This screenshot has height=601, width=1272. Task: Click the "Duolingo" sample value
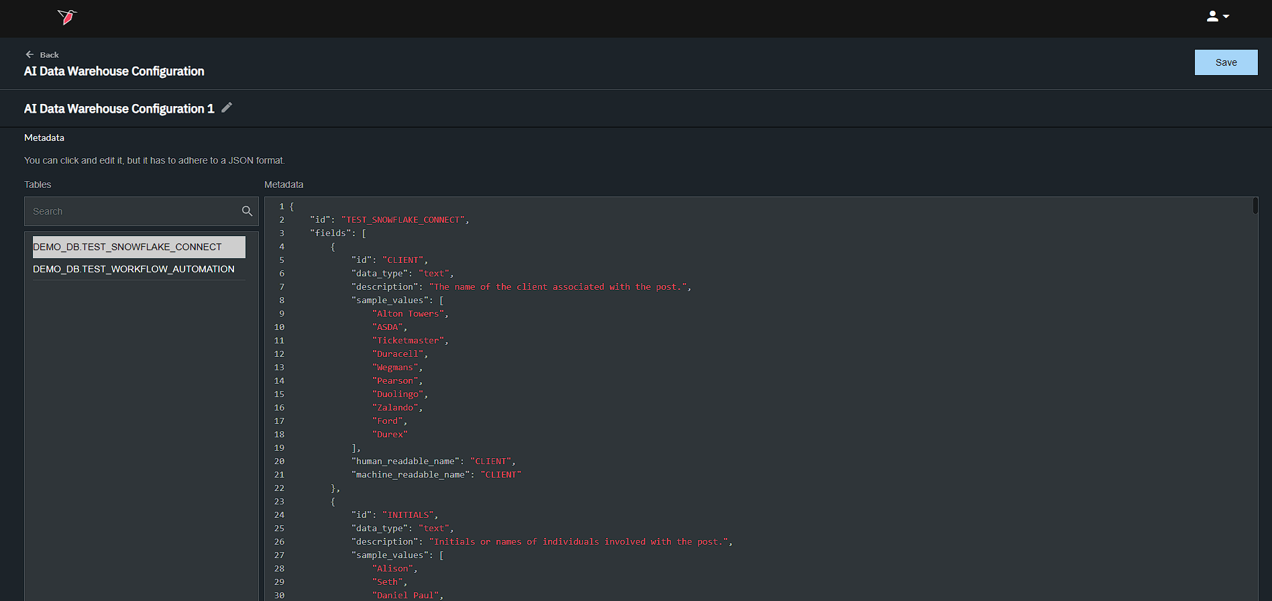(x=398, y=394)
